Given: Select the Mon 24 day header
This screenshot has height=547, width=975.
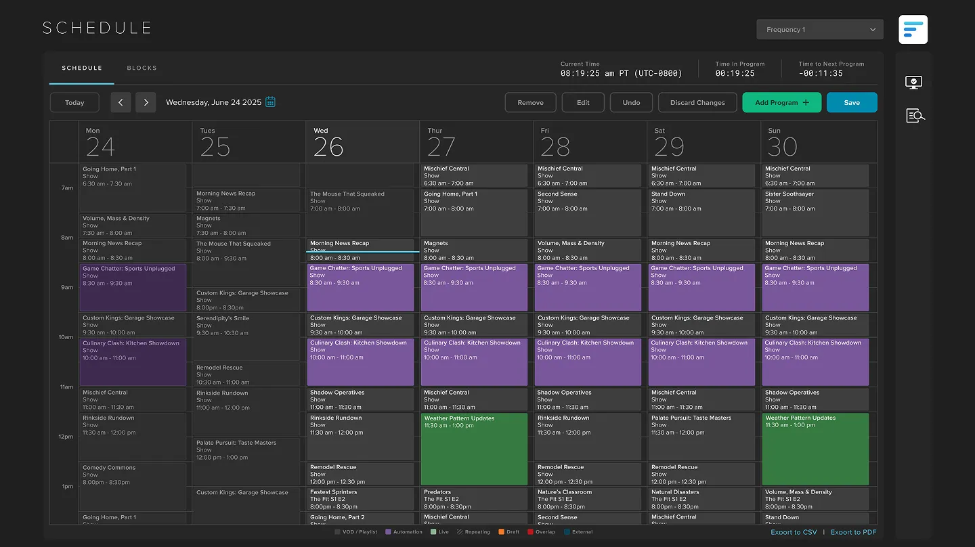Looking at the screenshot, I should 135,142.
